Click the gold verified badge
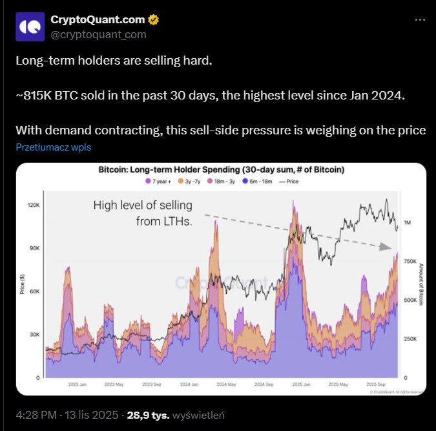The height and width of the screenshot is (431, 436). click(x=154, y=20)
